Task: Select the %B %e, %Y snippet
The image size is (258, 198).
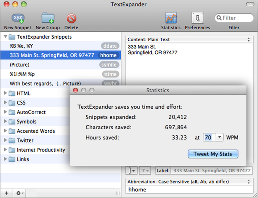Action: pyautogui.click(x=61, y=46)
